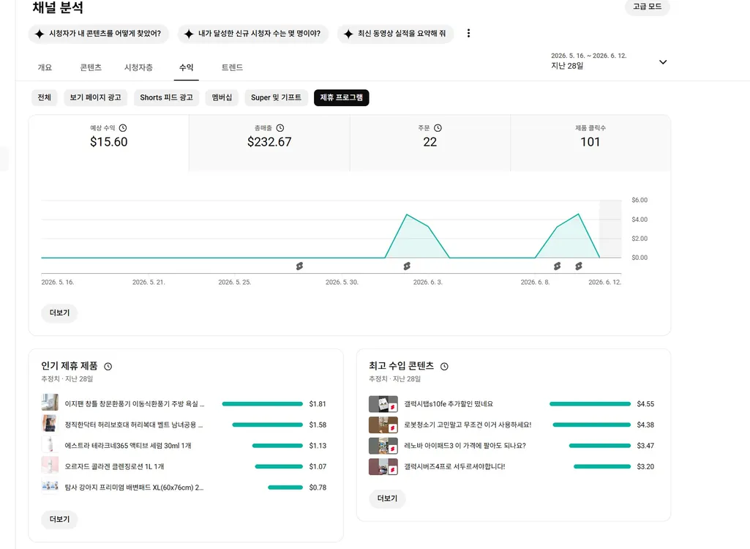Ask 시청자가 내 콘텐츠를 어떻게 찾았어? suggestion

pos(99,34)
